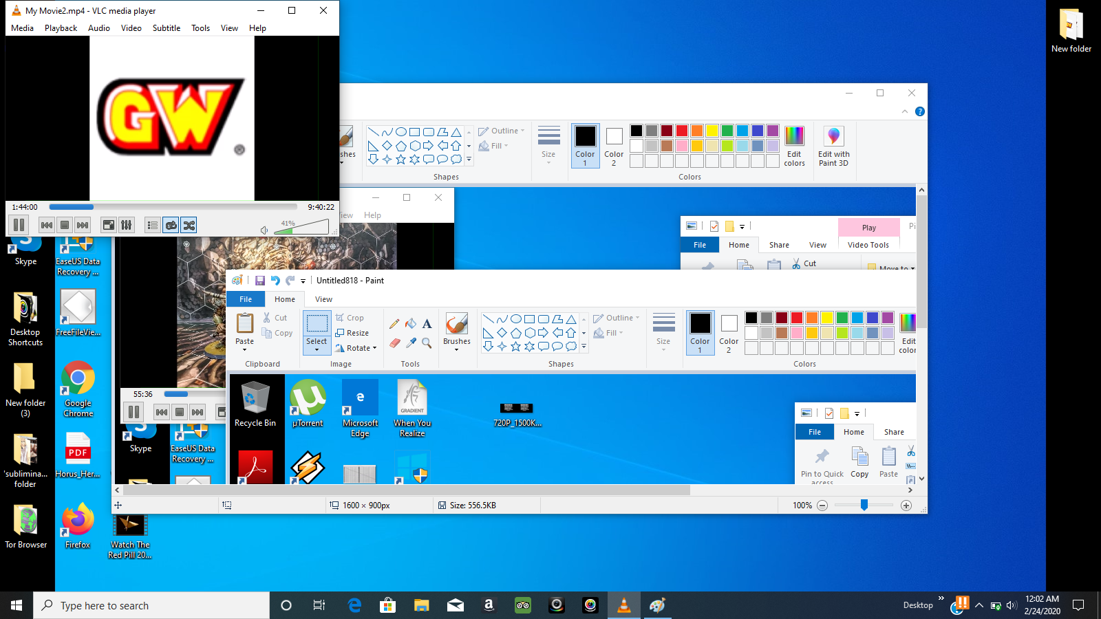Skip to previous media in VLC
The height and width of the screenshot is (619, 1101).
pyautogui.click(x=47, y=225)
